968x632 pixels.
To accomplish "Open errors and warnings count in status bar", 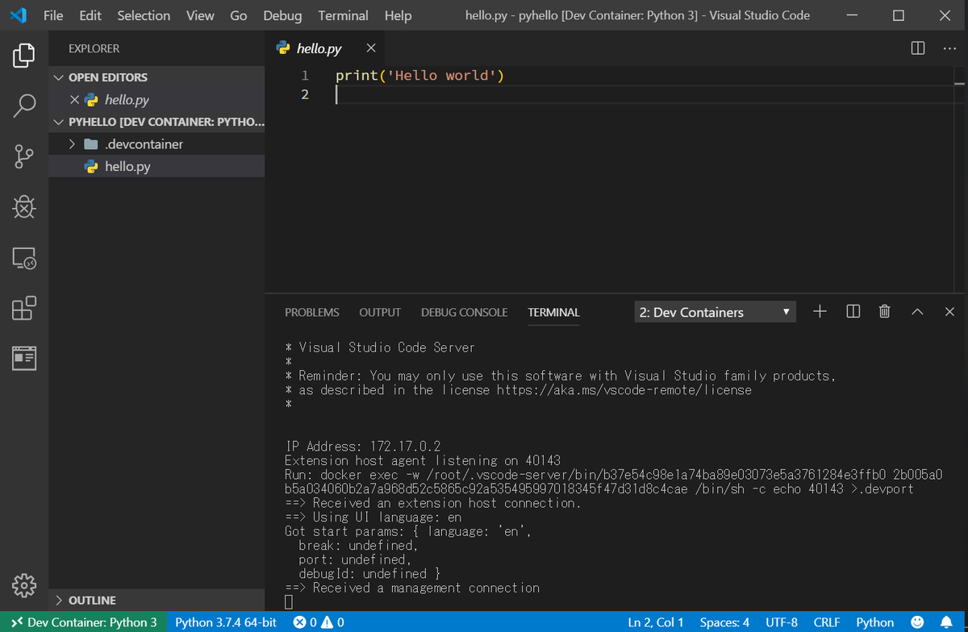I will pyautogui.click(x=319, y=622).
